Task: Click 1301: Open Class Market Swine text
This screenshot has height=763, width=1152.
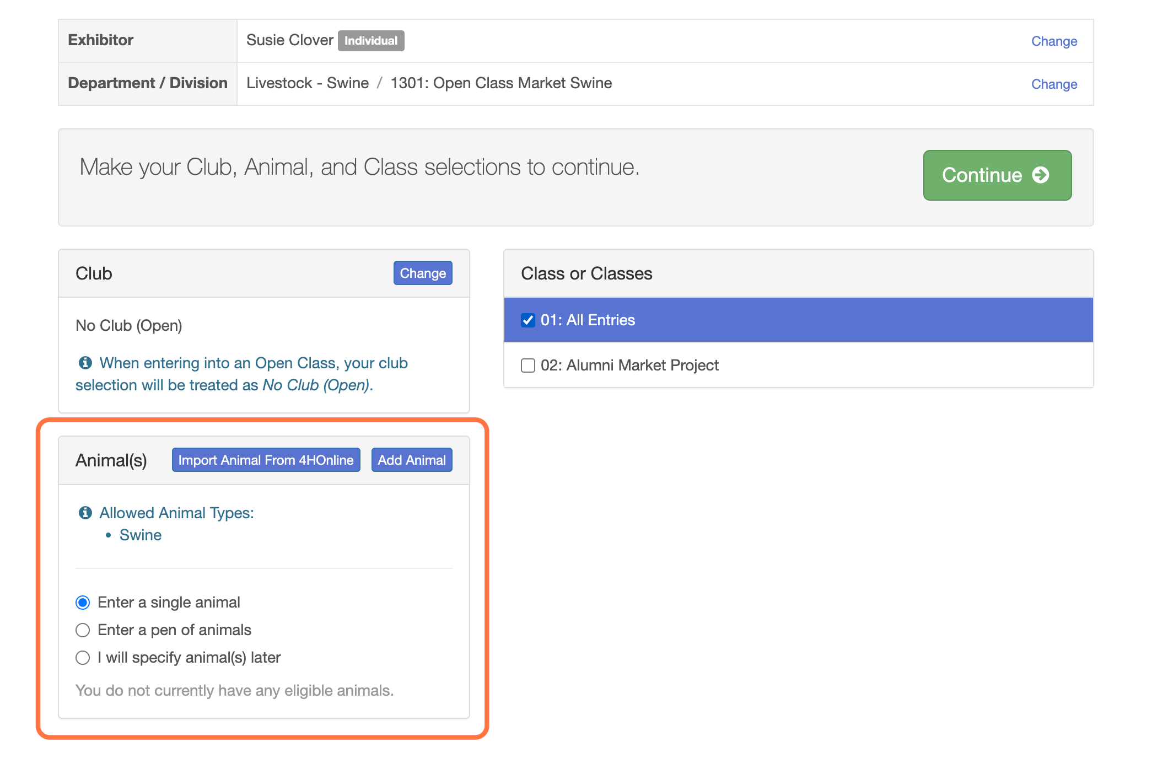Action: click(501, 83)
